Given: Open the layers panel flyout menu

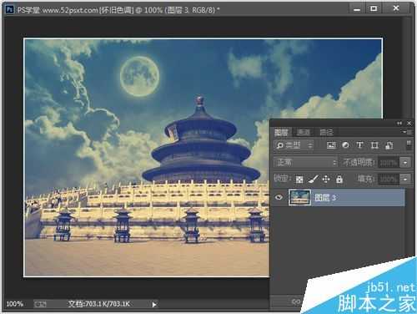Looking at the screenshot, I should tap(407, 132).
